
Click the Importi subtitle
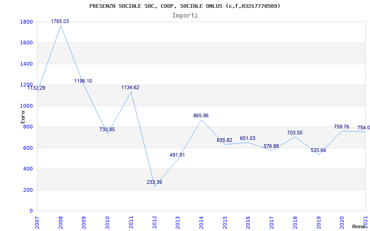(x=185, y=16)
